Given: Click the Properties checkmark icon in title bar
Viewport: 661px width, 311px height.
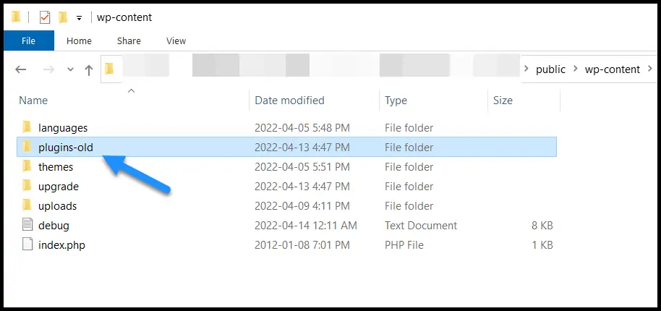Looking at the screenshot, I should click(45, 17).
